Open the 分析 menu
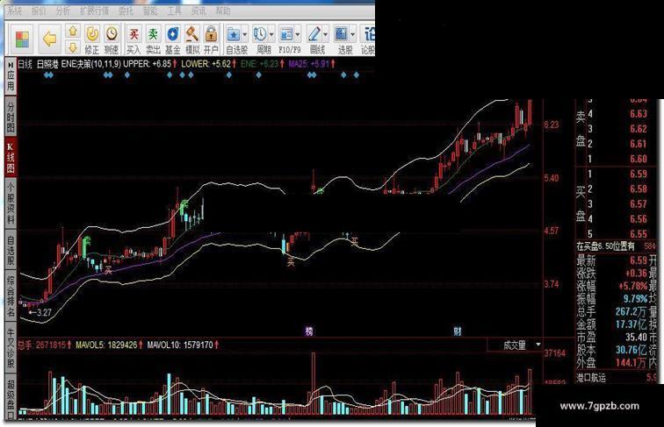This screenshot has width=664, height=427. click(63, 11)
